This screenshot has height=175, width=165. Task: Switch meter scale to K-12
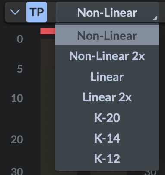point(107,159)
